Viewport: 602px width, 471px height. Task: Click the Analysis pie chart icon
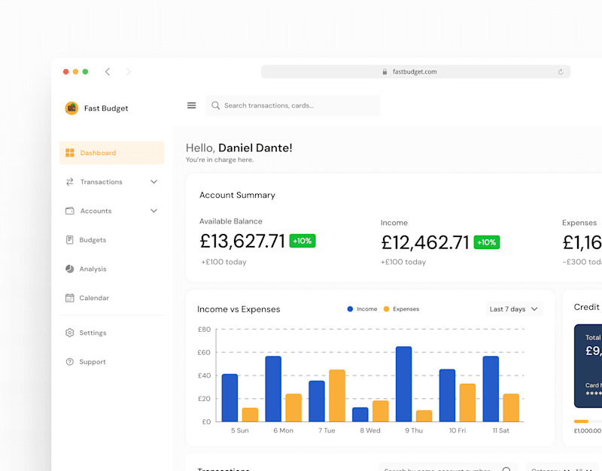pos(69,269)
